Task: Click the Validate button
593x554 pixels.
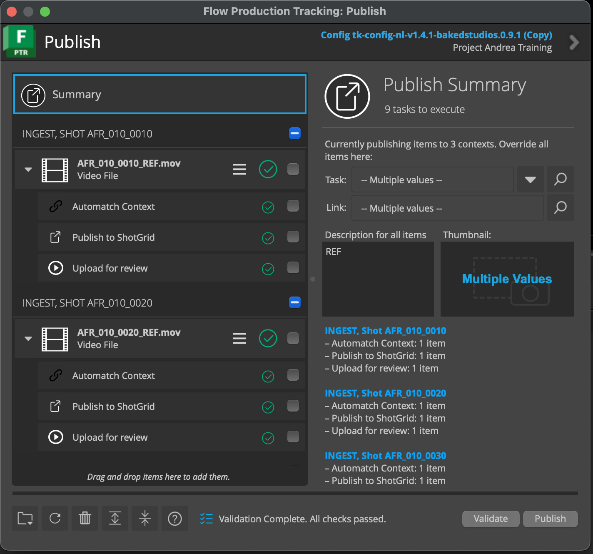Action: tap(491, 519)
